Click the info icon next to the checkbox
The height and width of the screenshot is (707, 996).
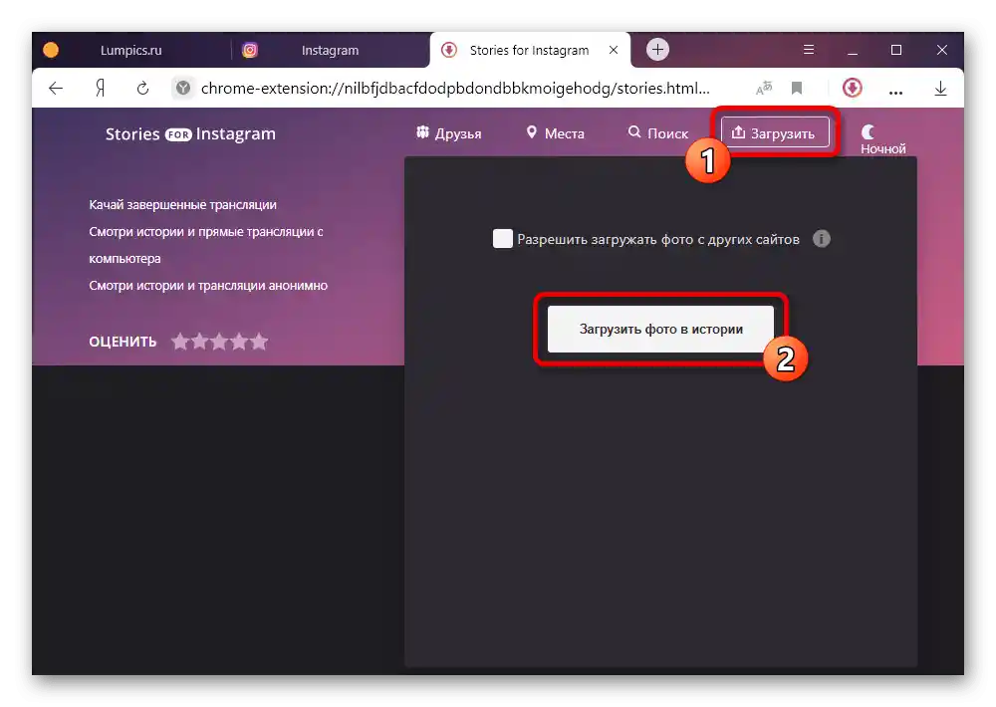822,239
